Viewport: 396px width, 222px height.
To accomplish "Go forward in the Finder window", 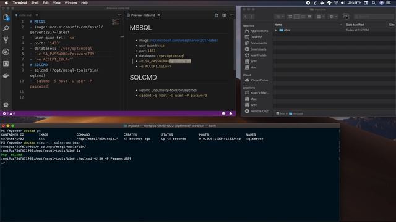I will tap(252, 17).
